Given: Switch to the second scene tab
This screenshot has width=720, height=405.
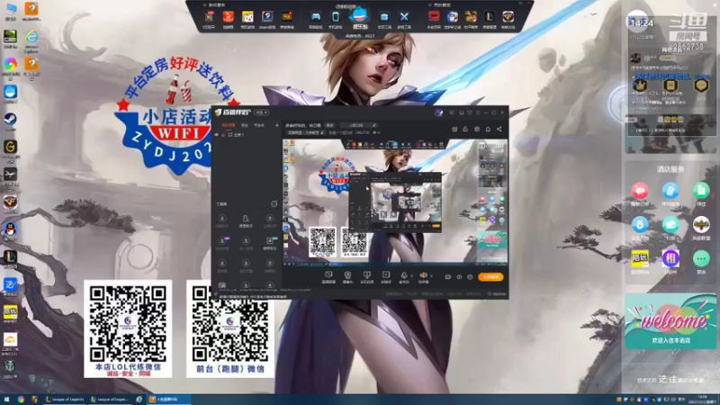Looking at the screenshot, I should coord(245,125).
